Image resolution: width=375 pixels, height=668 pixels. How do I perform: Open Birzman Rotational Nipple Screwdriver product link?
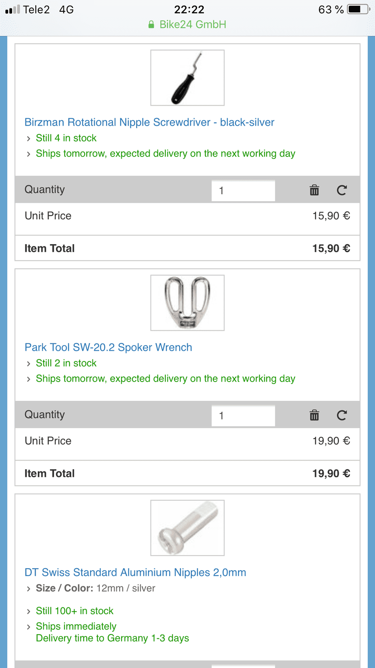pyautogui.click(x=150, y=122)
